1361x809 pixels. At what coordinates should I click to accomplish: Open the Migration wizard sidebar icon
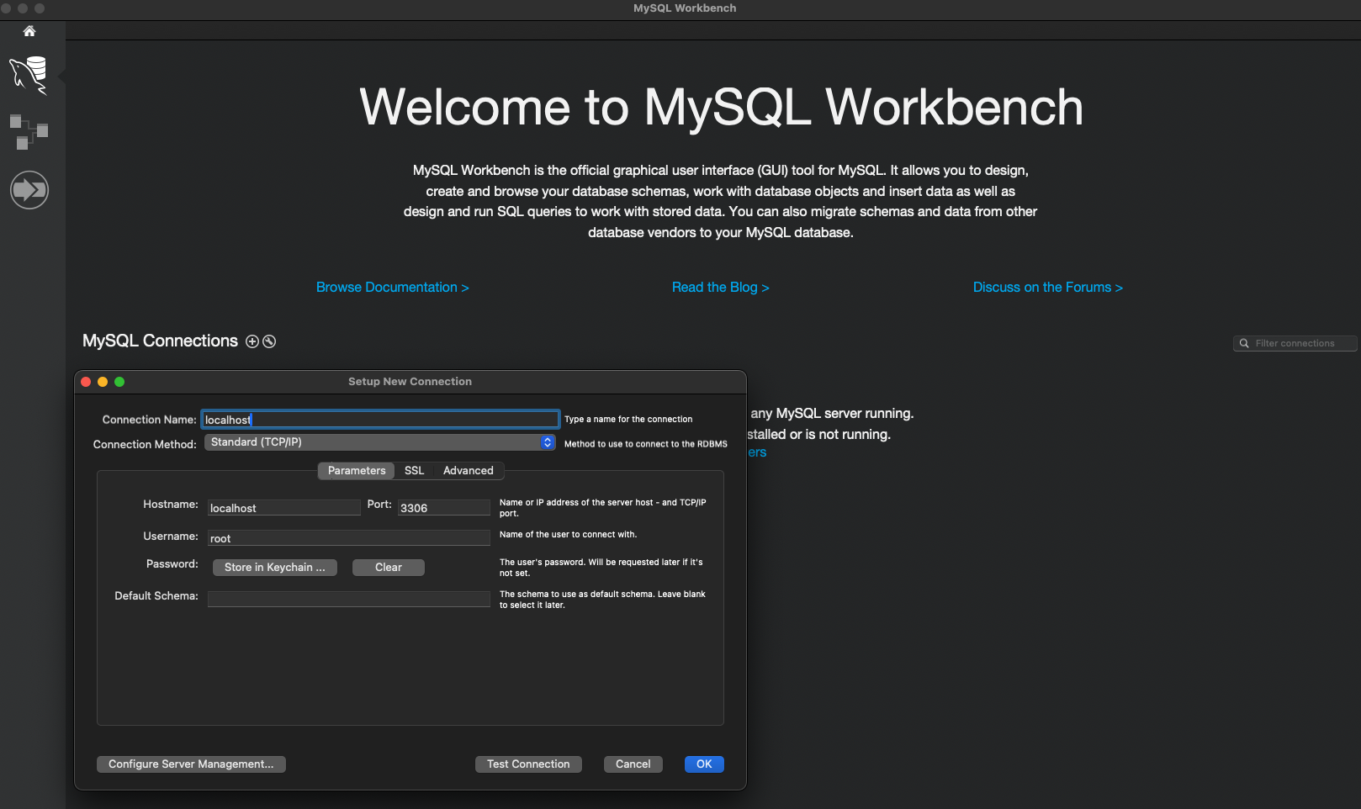[x=29, y=189]
